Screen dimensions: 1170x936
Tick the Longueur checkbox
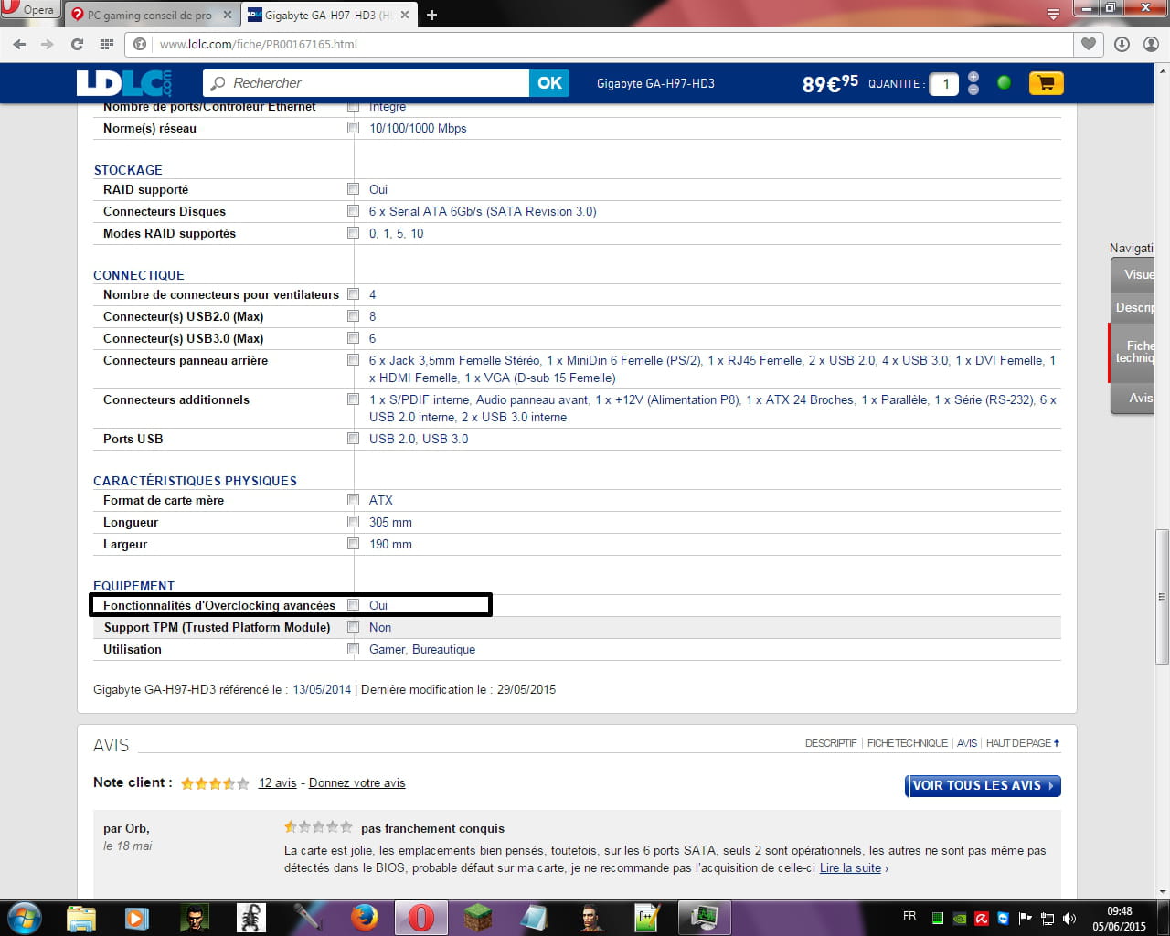(x=353, y=522)
